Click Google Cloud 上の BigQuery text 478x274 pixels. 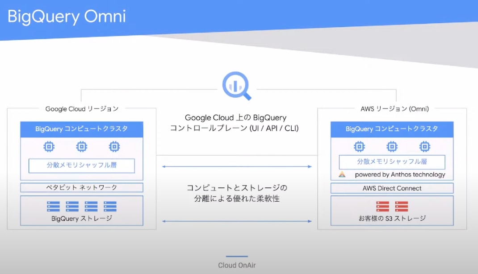coord(235,117)
